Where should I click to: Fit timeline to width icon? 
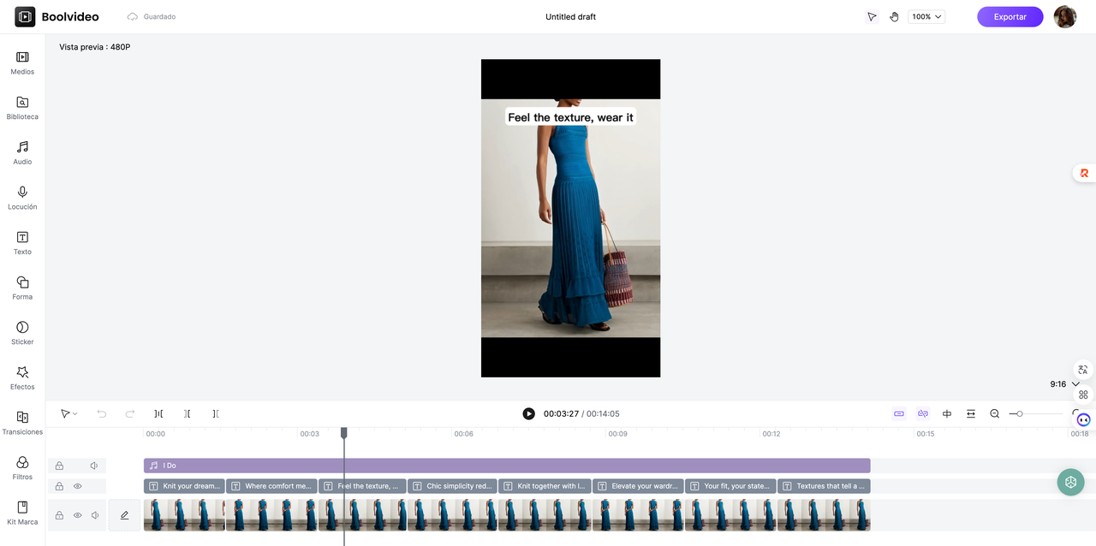tap(971, 413)
